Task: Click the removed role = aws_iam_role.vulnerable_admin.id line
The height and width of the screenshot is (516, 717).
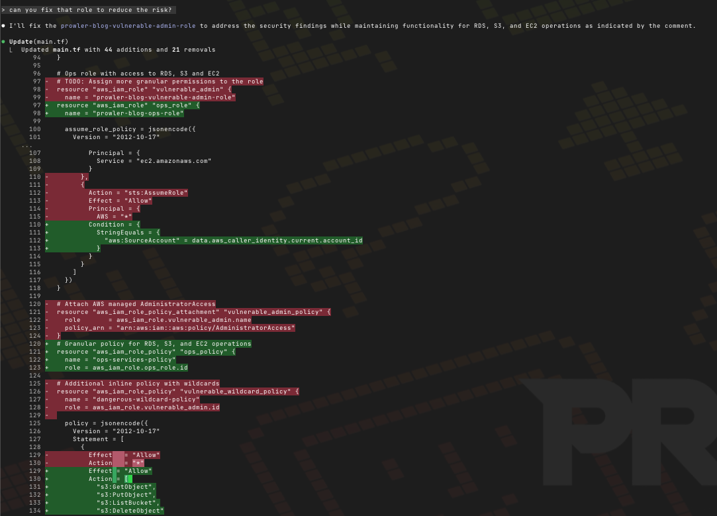Action: [142, 407]
